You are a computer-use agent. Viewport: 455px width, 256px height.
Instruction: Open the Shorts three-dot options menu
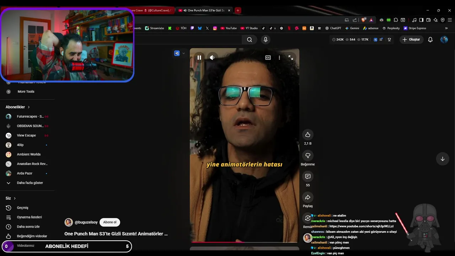279,58
